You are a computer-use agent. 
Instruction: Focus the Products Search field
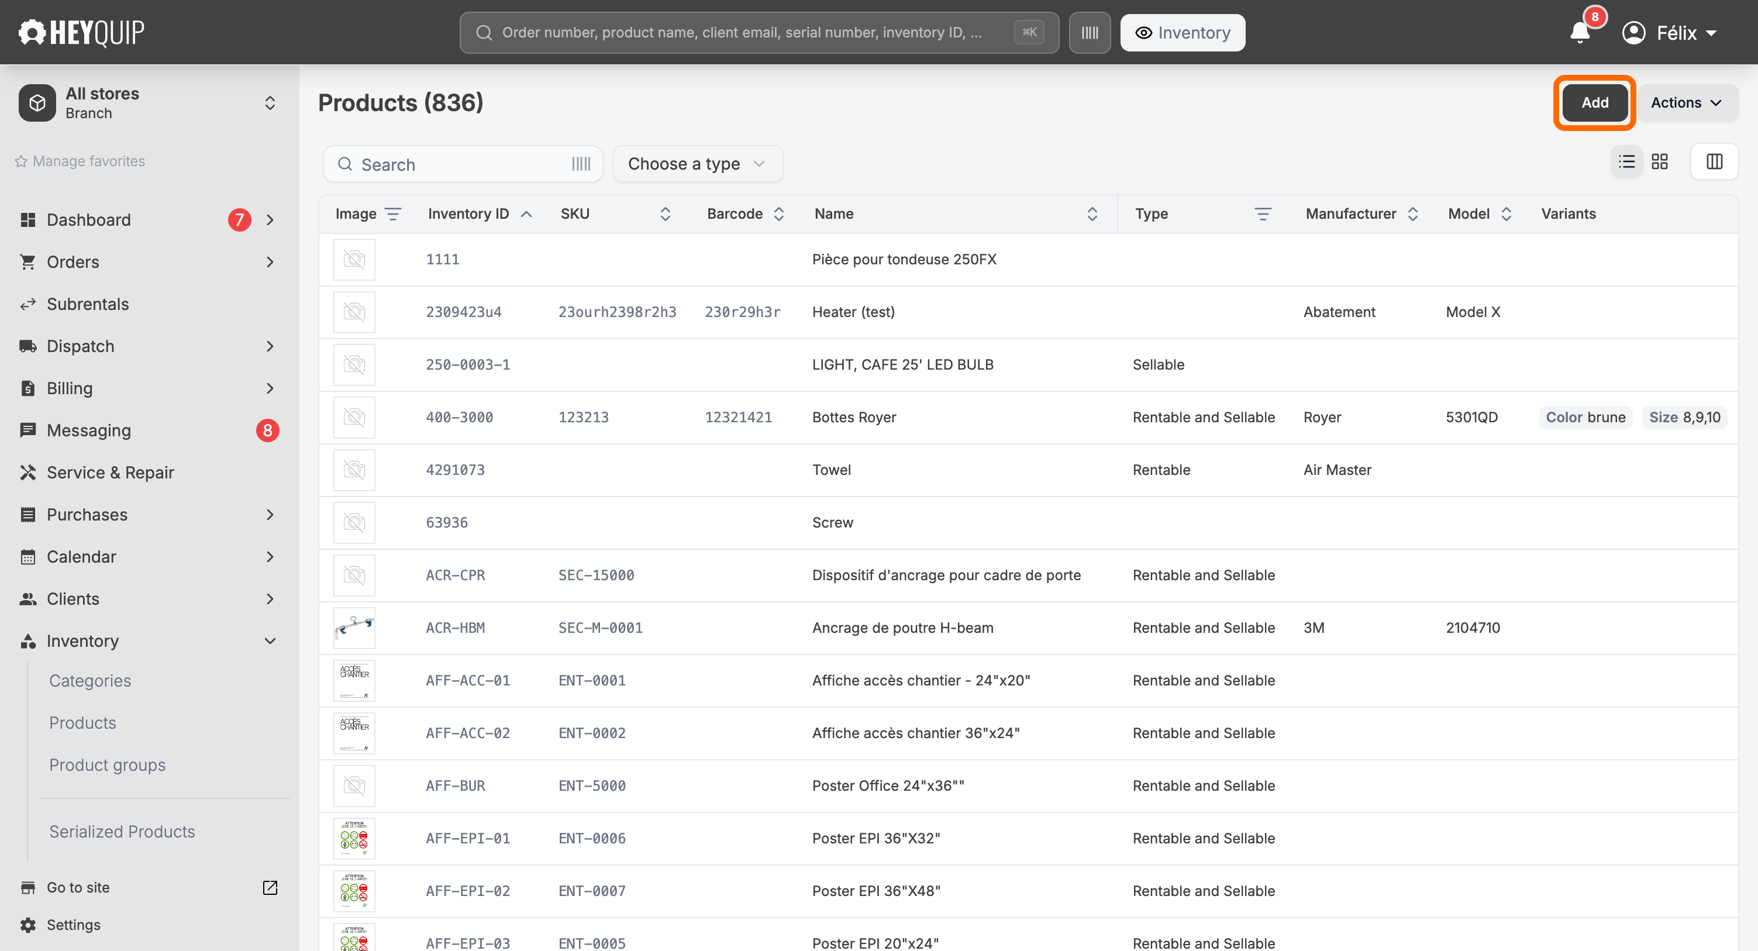coord(463,164)
